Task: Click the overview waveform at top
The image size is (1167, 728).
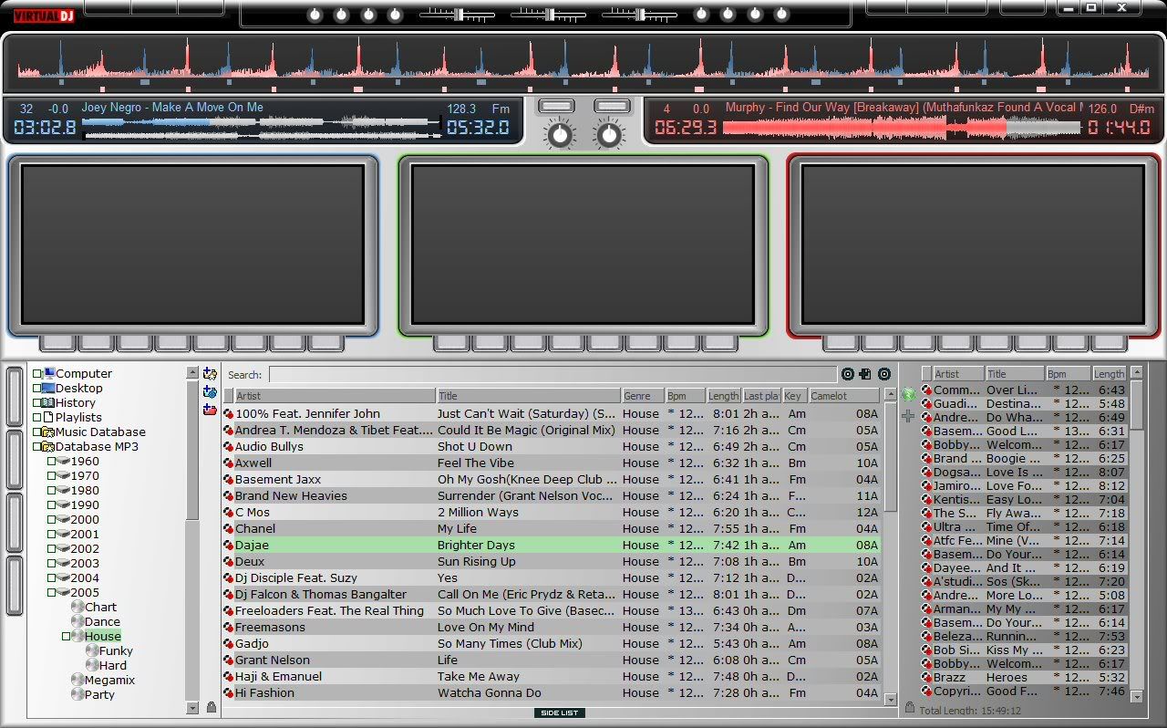Action: 583,62
